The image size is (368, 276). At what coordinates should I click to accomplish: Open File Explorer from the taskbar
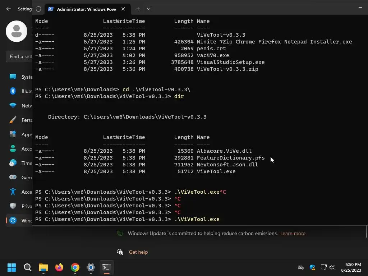pos(43,267)
